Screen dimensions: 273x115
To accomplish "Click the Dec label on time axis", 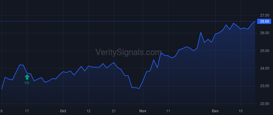I will coord(215,111).
